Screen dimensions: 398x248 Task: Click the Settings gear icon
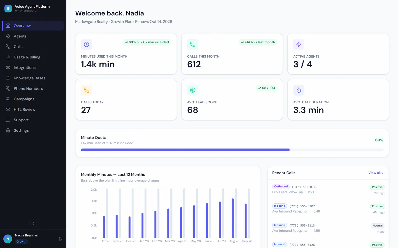(8, 130)
